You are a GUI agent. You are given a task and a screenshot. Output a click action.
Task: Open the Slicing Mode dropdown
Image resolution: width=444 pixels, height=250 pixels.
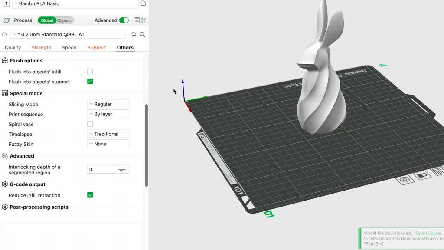point(108,104)
